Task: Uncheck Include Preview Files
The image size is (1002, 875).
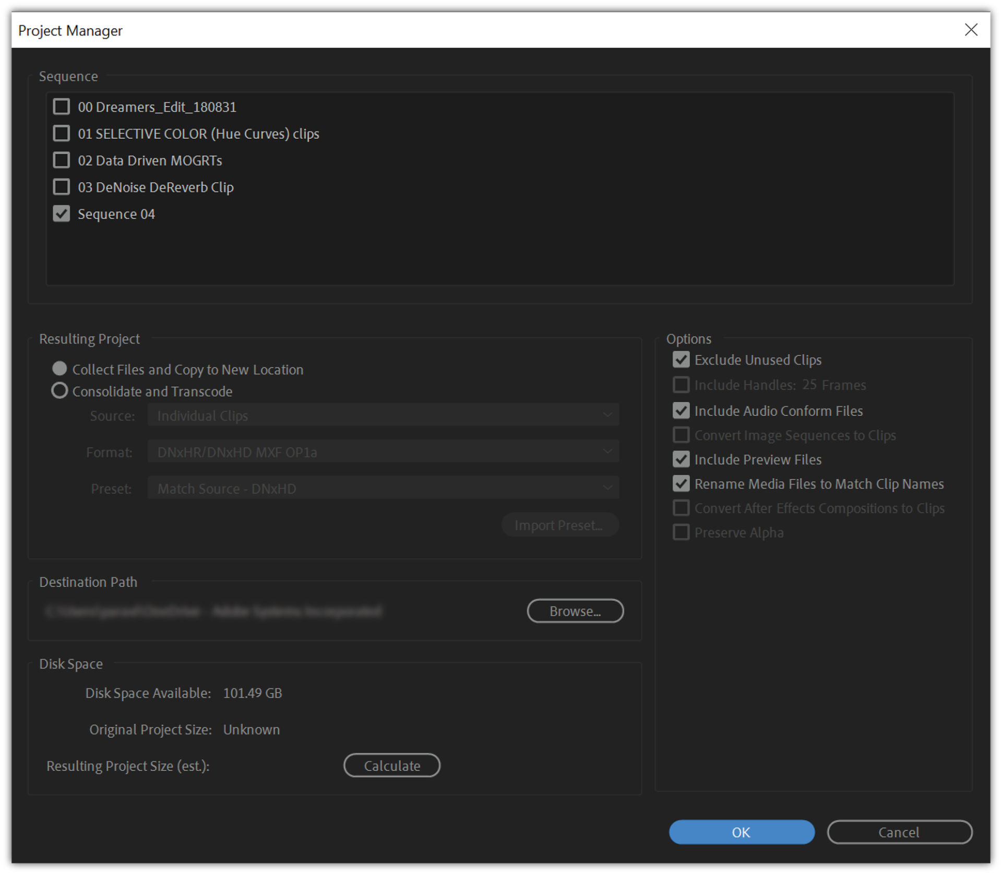Action: coord(681,459)
